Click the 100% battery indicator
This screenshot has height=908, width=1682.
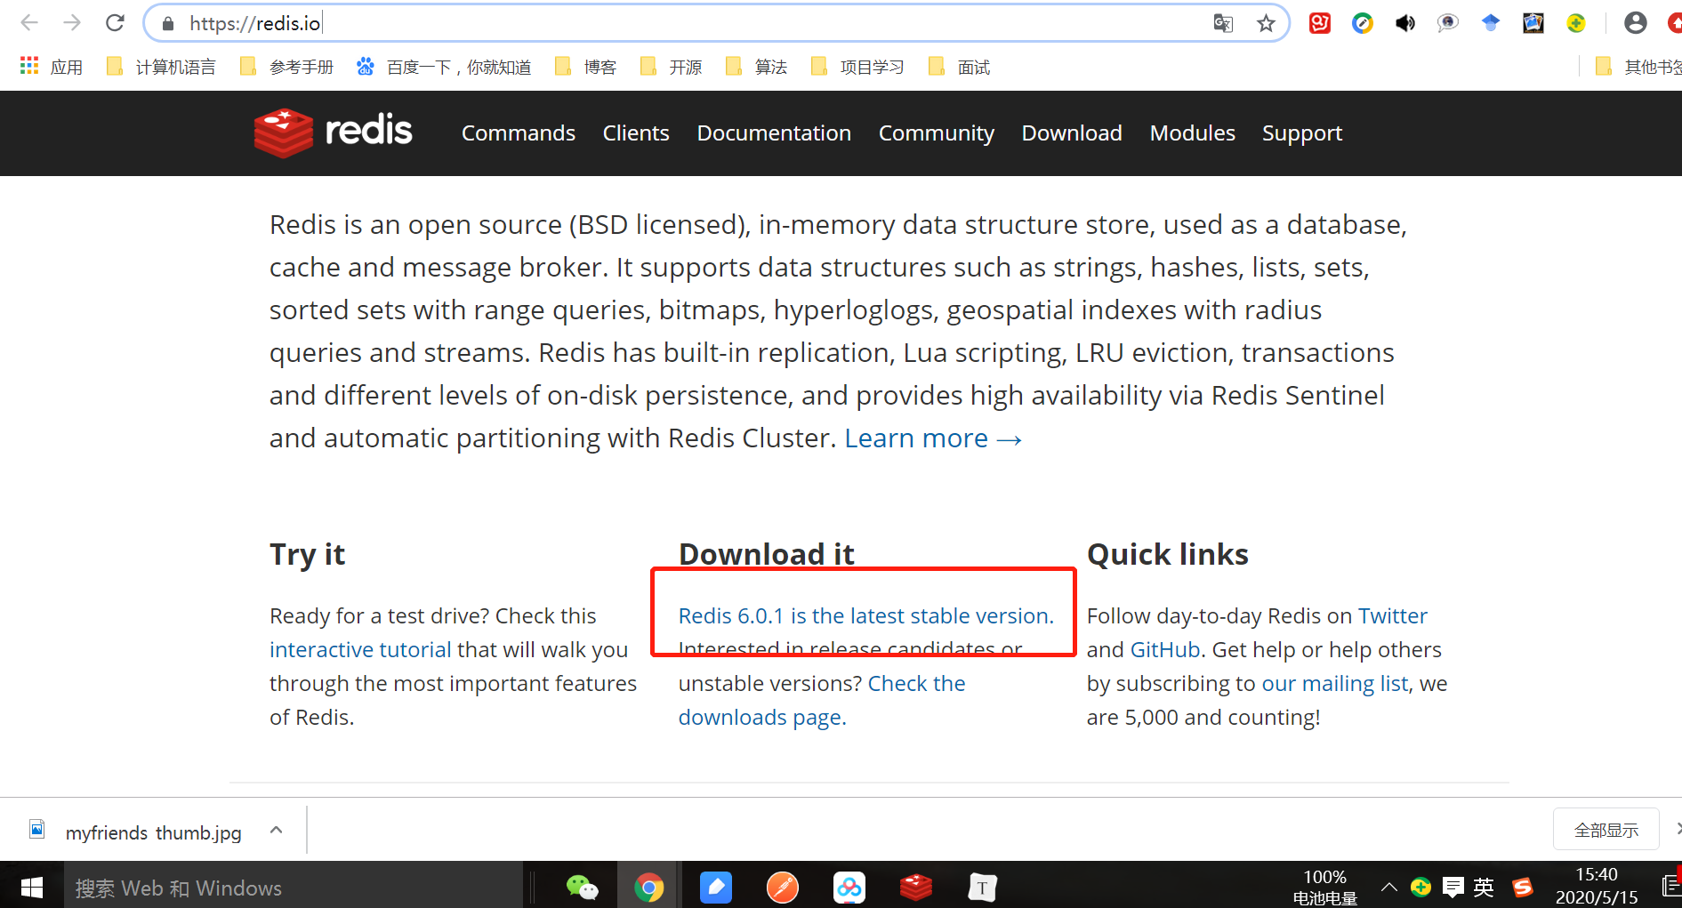(1324, 887)
